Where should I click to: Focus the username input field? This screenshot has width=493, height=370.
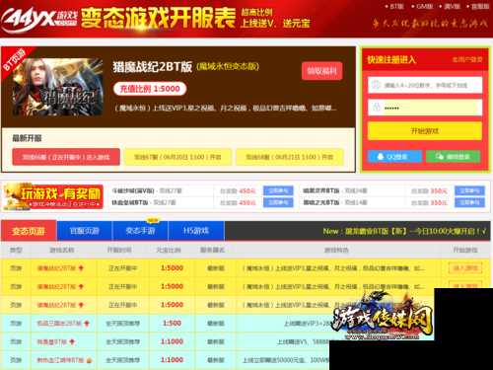[425, 85]
